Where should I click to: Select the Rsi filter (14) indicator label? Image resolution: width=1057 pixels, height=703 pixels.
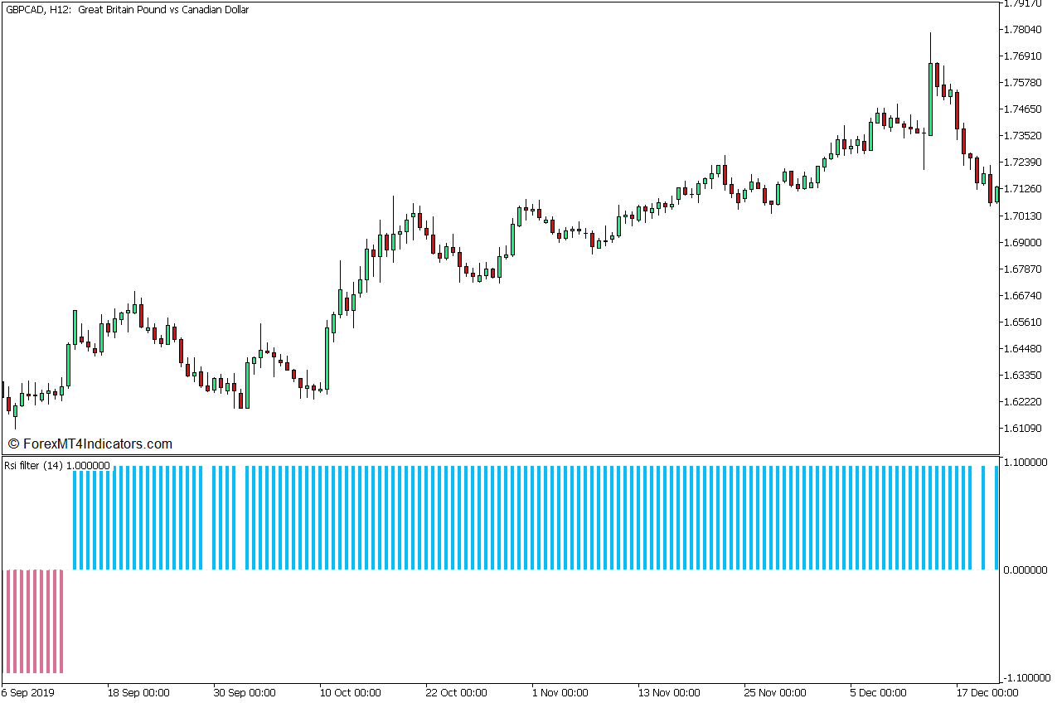tap(54, 466)
